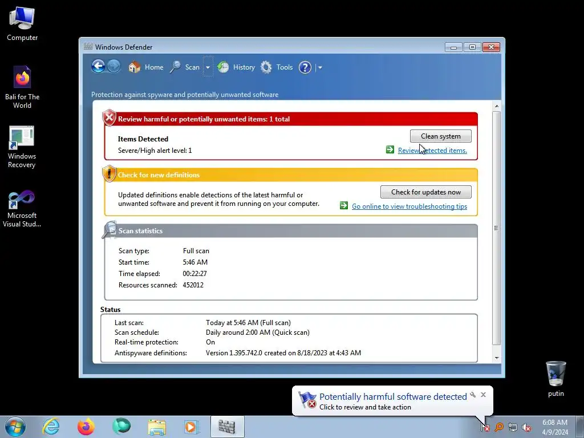Open Windows Explorer folder in taskbar
The height and width of the screenshot is (438, 584).
point(157,427)
